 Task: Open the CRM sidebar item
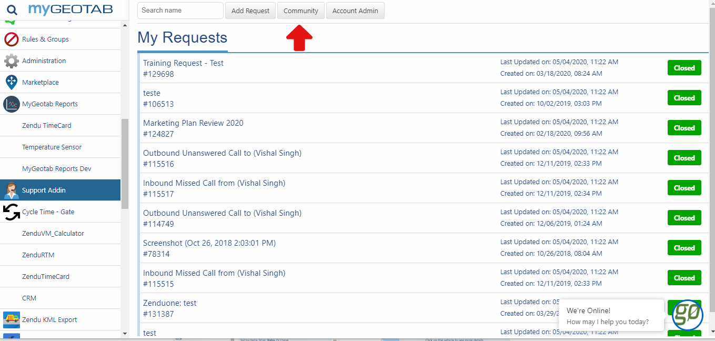point(29,298)
